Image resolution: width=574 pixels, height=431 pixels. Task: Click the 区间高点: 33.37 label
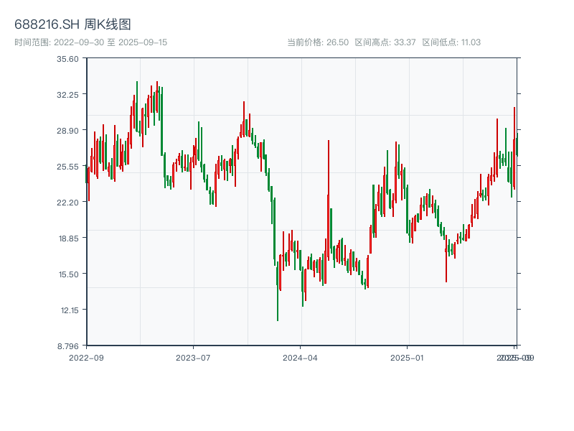[x=385, y=42]
